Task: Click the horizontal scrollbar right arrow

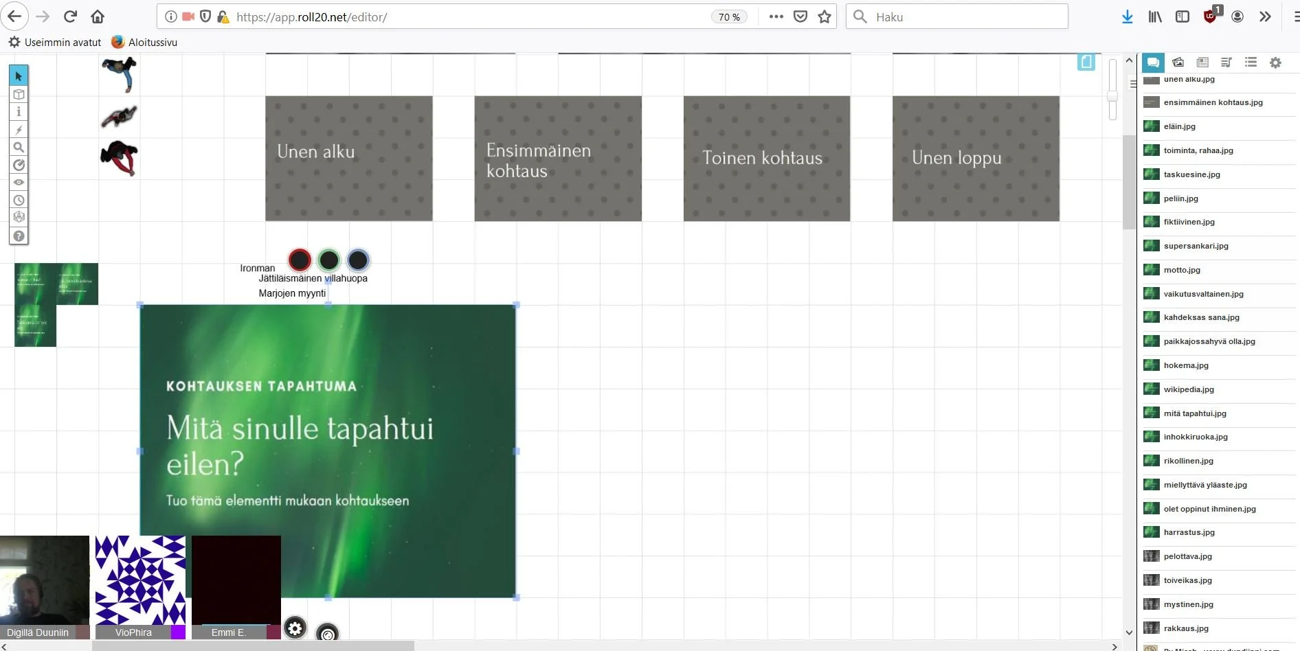Action: point(1114,646)
